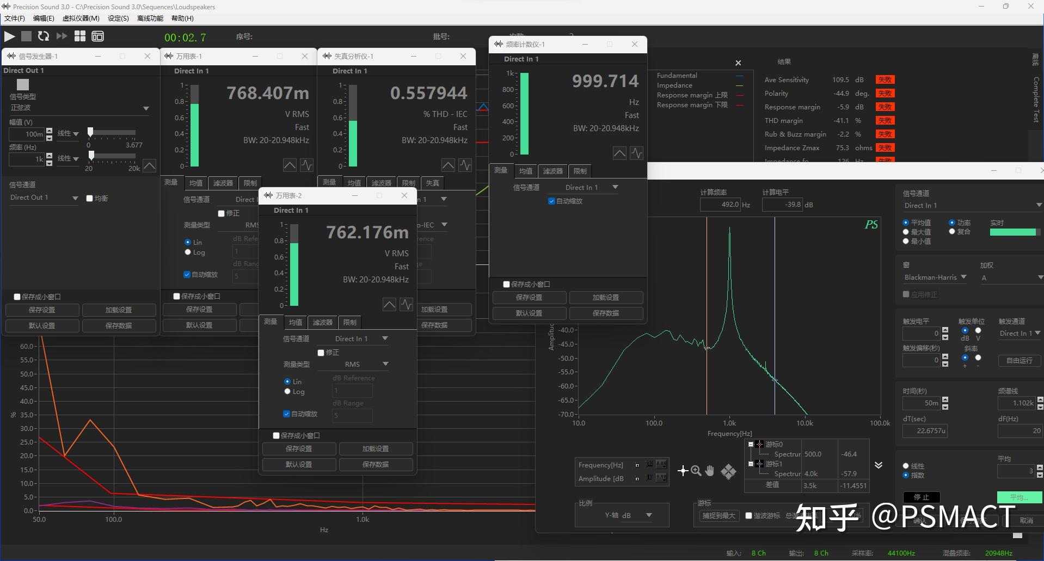This screenshot has width=1044, height=561.
Task: Click the waveform icon in 万用表-1
Action: point(307,165)
